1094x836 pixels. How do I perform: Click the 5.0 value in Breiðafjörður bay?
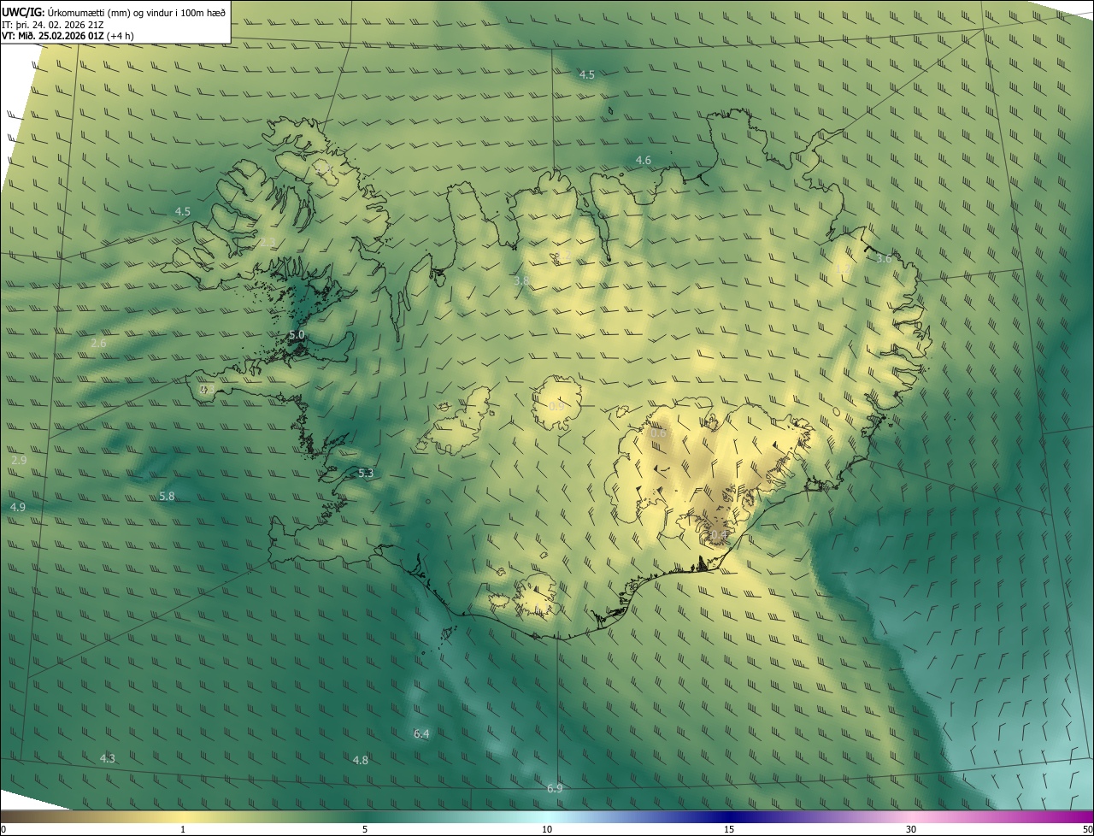297,334
